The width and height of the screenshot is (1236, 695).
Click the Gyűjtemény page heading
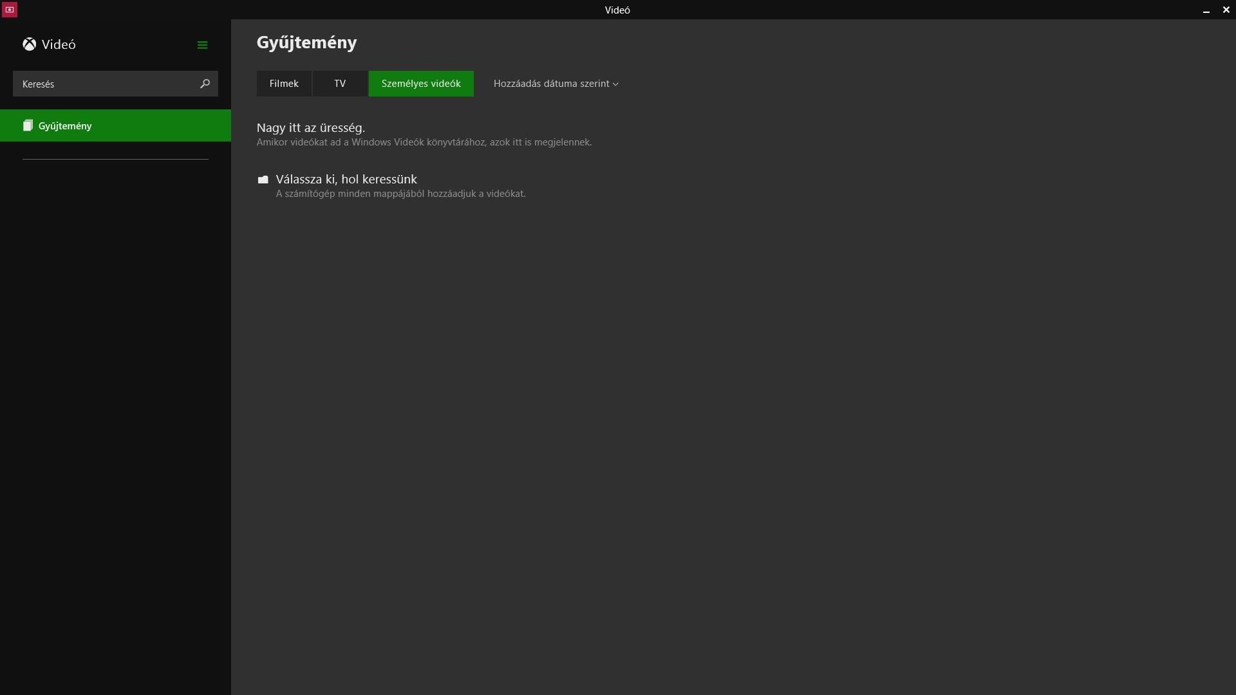pos(306,42)
